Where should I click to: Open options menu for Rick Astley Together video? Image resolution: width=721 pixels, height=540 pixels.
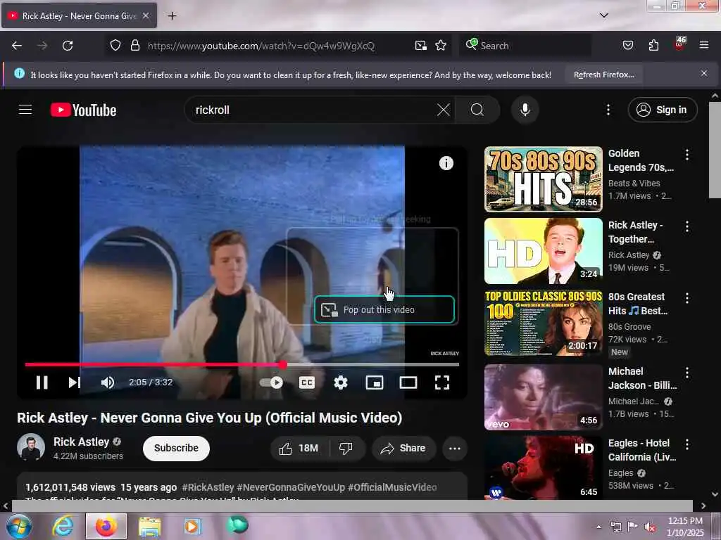click(x=687, y=226)
